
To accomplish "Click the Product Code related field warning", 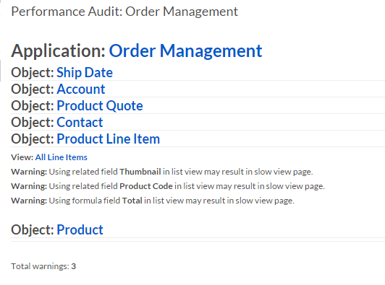I will (x=168, y=186).
